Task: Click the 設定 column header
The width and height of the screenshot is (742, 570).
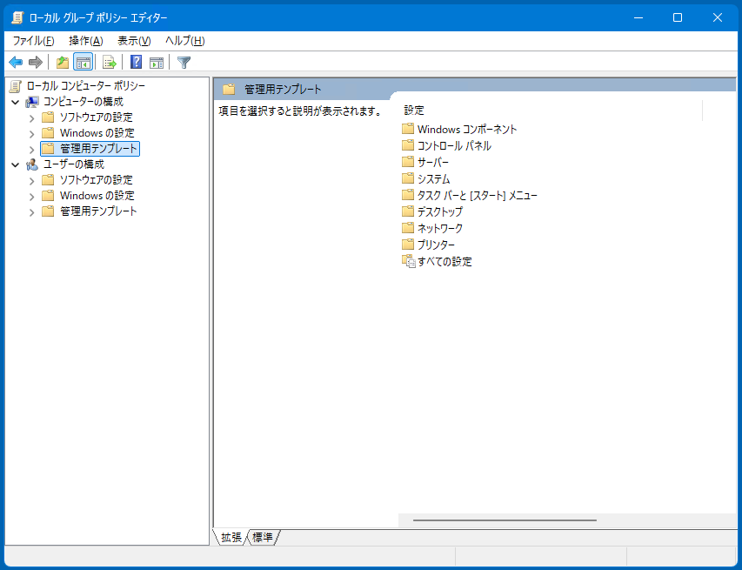Action: [x=414, y=111]
